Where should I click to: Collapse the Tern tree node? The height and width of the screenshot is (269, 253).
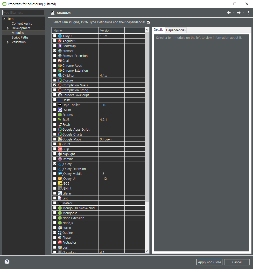click(x=4, y=19)
